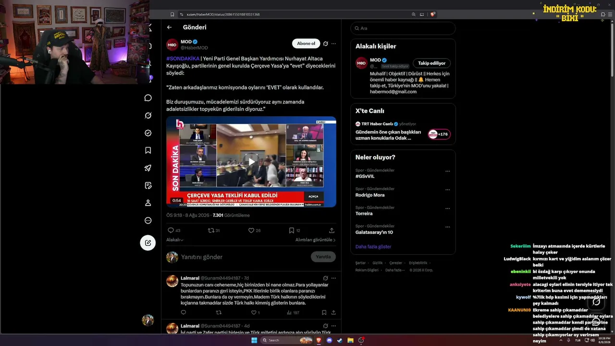615x346 pixels.
Task: Open the More circle menu in X sidebar
Action: pyautogui.click(x=148, y=221)
